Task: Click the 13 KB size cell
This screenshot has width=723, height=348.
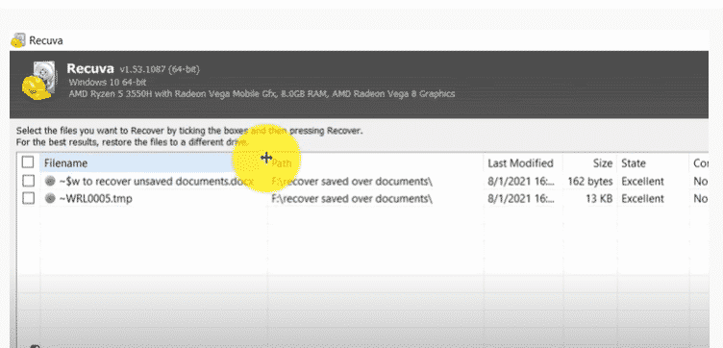Action: coord(599,199)
